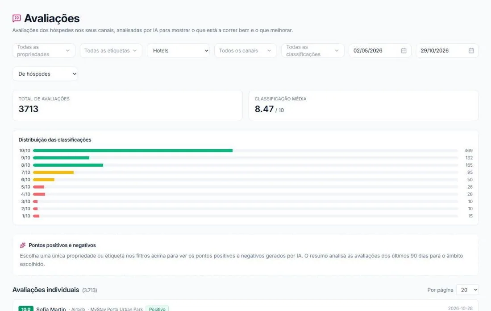Click the 15 count for 1/10
491x311 pixels.
coord(470,216)
